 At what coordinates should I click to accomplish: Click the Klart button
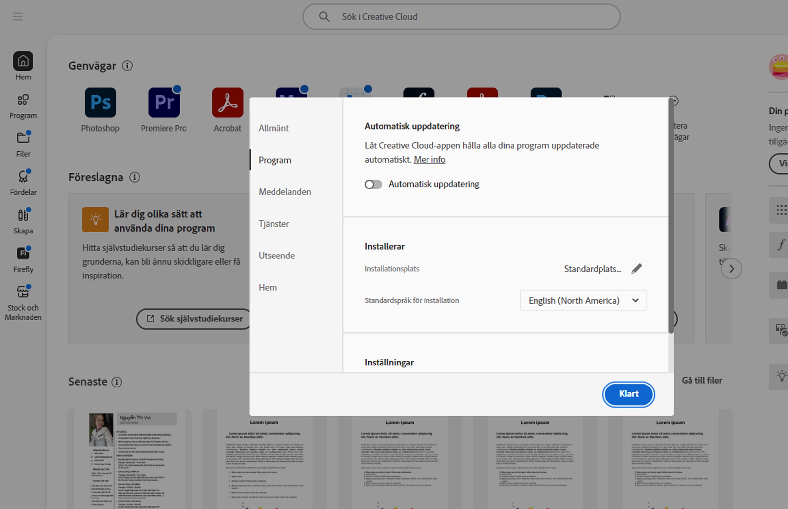click(x=628, y=394)
